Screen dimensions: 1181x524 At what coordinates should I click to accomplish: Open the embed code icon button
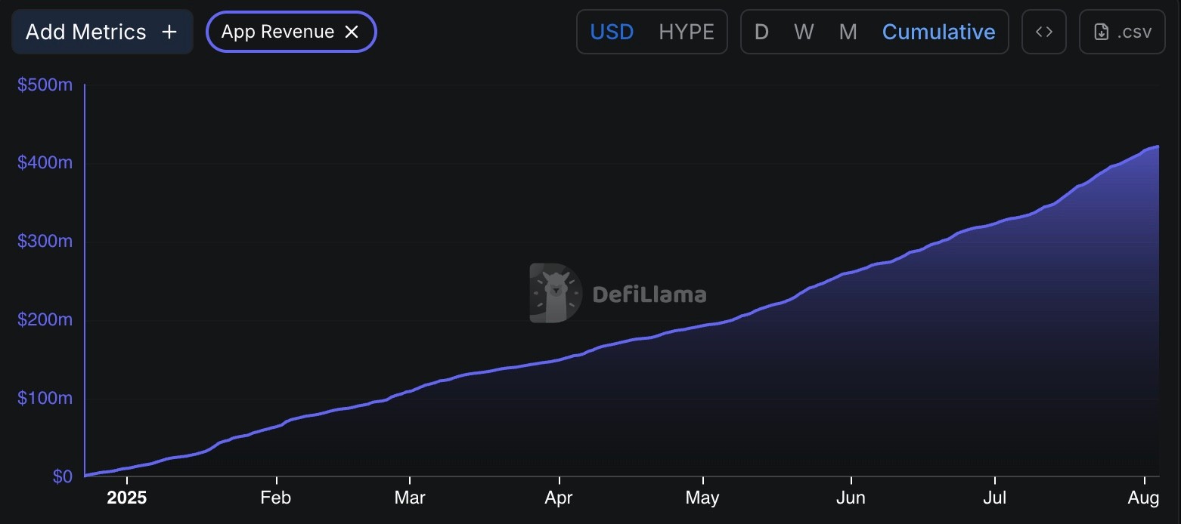[x=1044, y=32]
